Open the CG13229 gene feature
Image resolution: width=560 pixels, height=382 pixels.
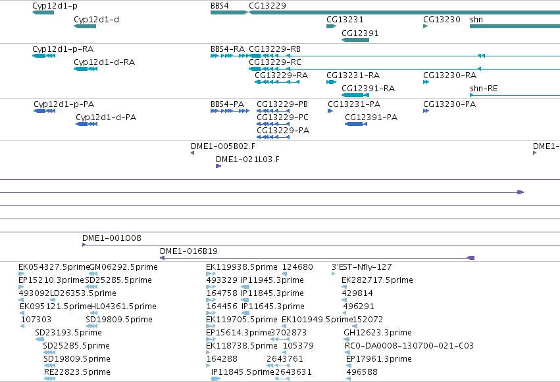tap(404, 12)
